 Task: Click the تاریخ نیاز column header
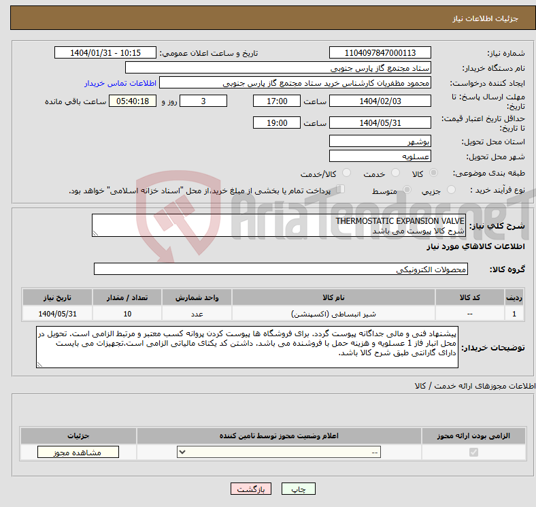click(x=57, y=297)
